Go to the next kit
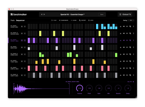 pyautogui.click(x=44, y=14)
